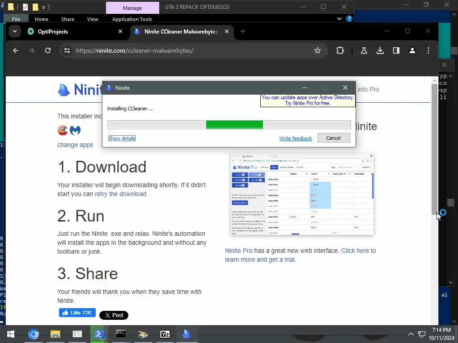This screenshot has width=458, height=343.
Task: Click the Try Ninite Pro tooltip banner
Action: tap(308, 100)
